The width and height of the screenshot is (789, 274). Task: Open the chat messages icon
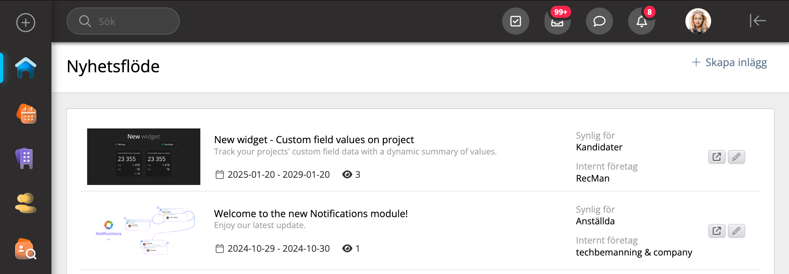pos(599,21)
